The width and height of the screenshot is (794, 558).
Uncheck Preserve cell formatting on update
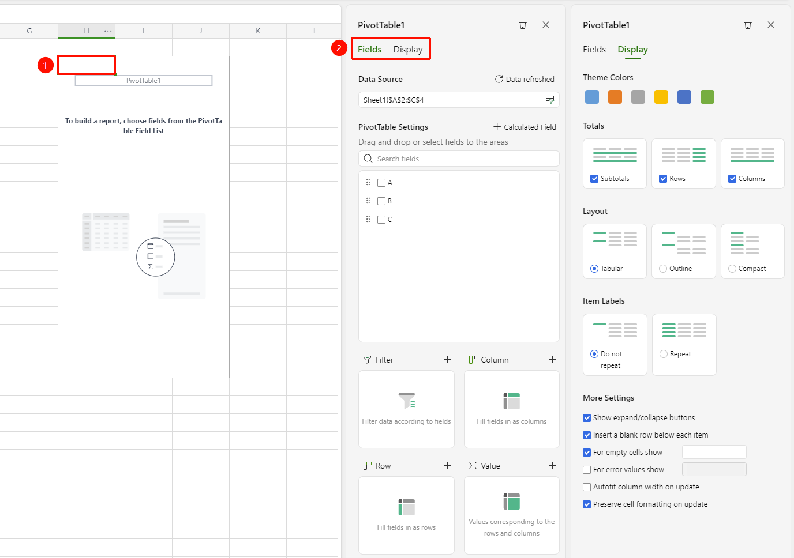[587, 504]
